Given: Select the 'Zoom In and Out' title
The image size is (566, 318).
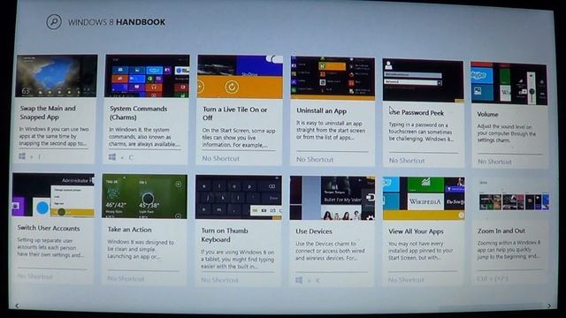Looking at the screenshot, I should (x=501, y=231).
